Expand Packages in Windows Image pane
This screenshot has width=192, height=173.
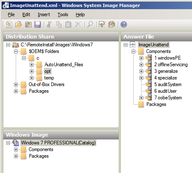tap(16, 156)
